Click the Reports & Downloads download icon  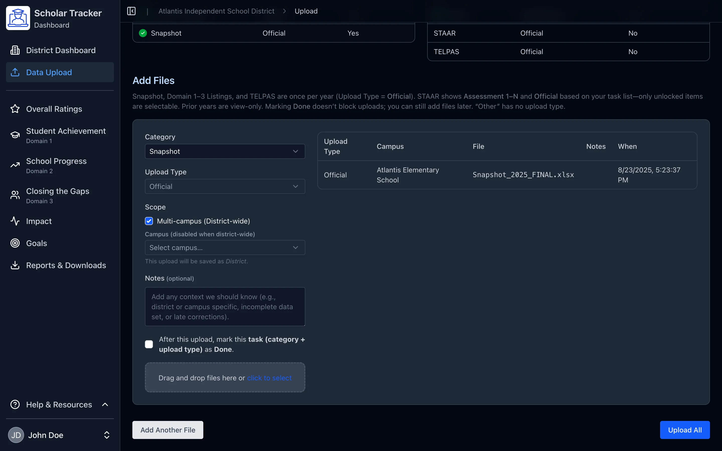pyautogui.click(x=15, y=265)
